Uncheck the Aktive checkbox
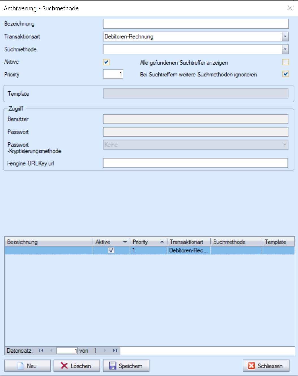This screenshot has height=376, width=298. click(106, 62)
